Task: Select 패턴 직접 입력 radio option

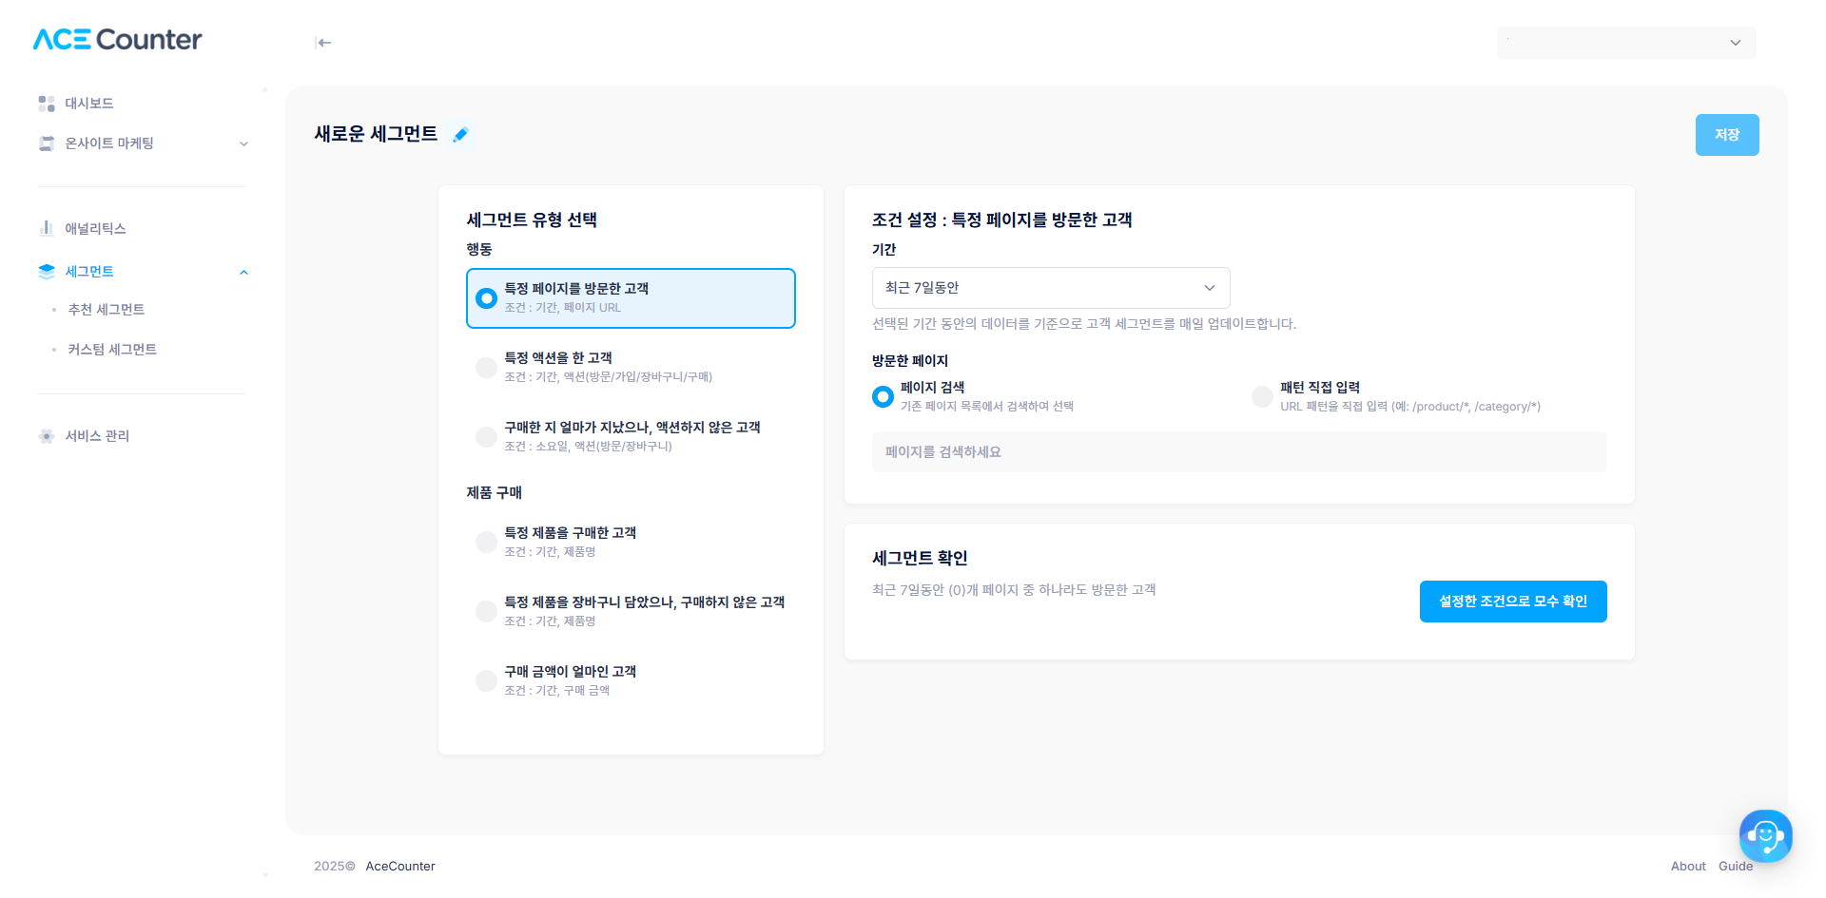Action: (1262, 397)
